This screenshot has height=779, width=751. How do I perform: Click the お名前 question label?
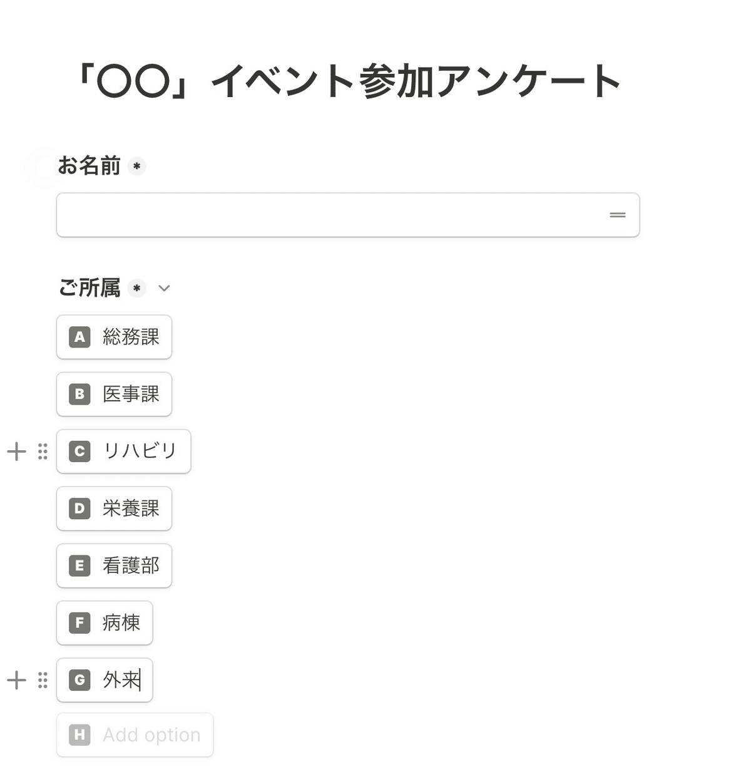tap(89, 166)
